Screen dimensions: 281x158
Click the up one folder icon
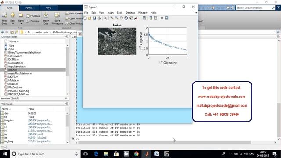12,32
